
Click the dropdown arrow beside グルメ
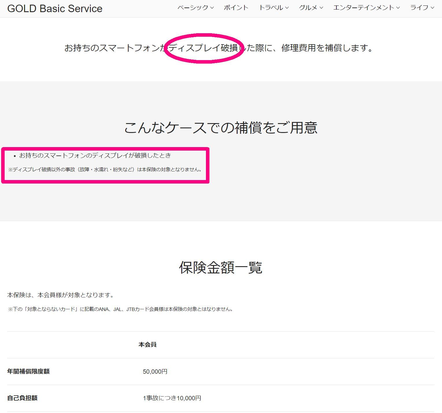click(x=321, y=8)
